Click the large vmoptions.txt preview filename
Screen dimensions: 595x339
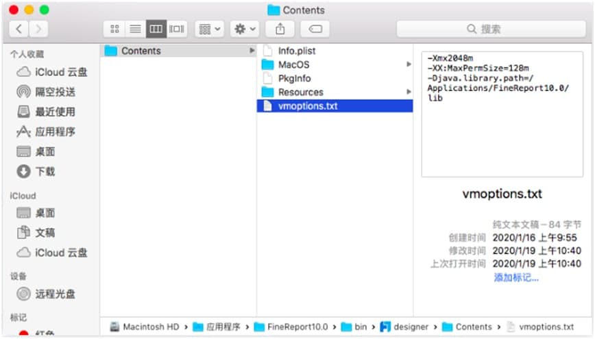[502, 194]
